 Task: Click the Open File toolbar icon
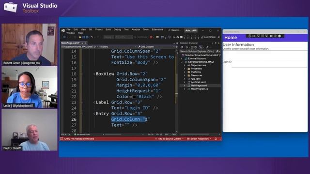tap(80, 37)
